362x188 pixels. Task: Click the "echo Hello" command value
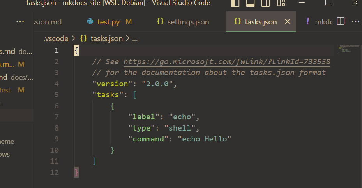[x=204, y=139]
